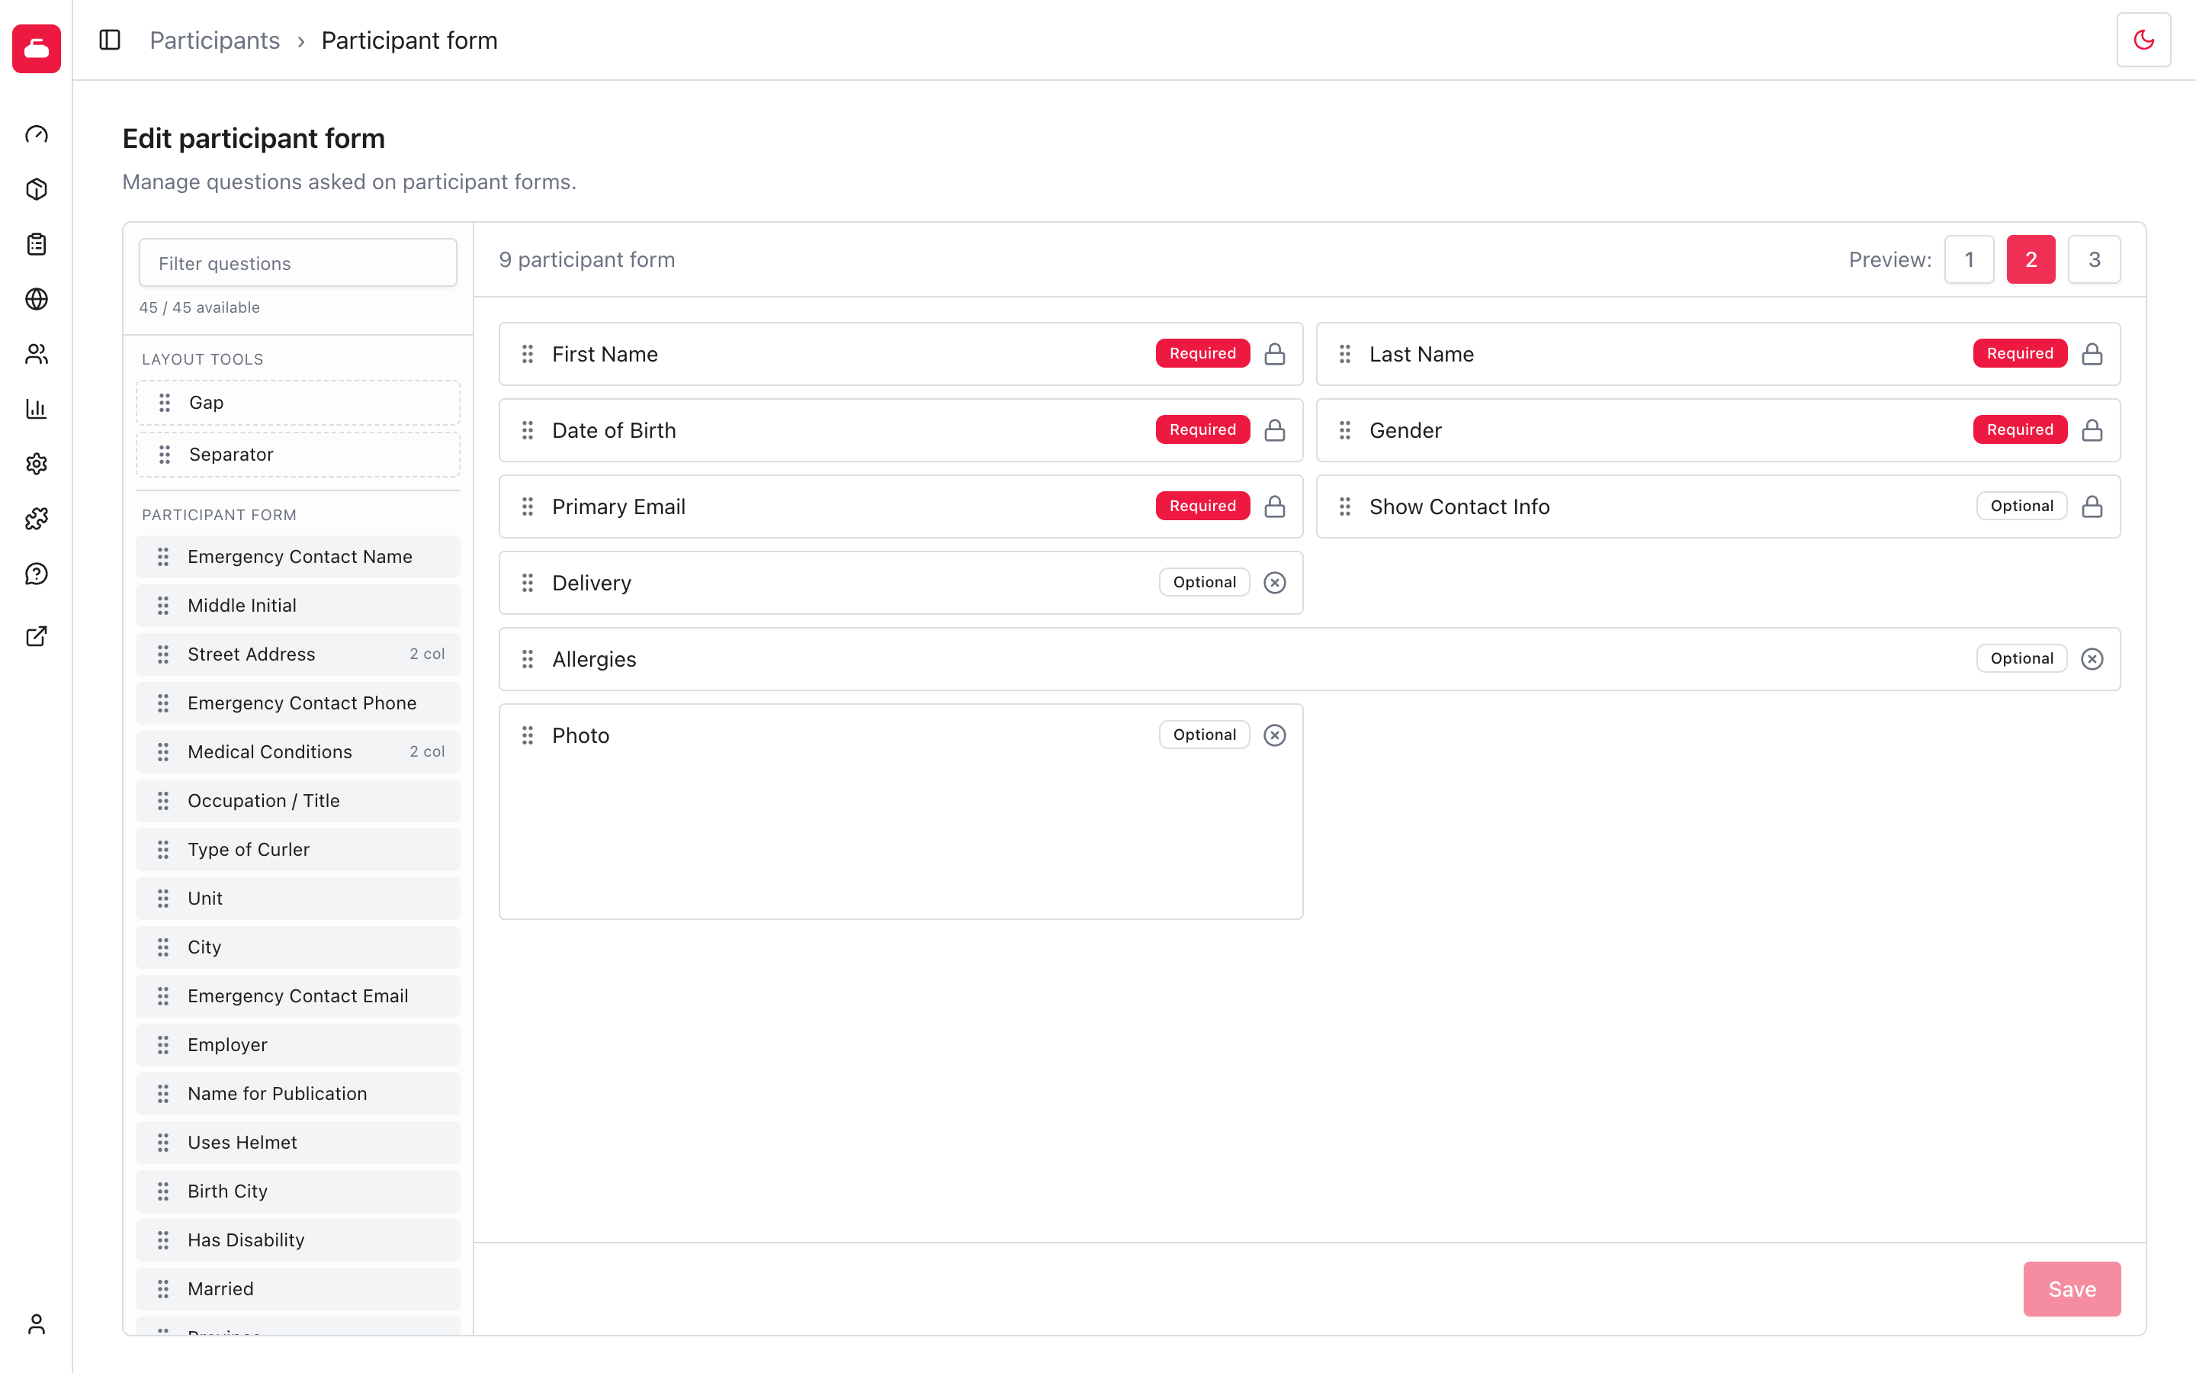
Task: Click the red curling stone app logo
Action: click(x=37, y=48)
